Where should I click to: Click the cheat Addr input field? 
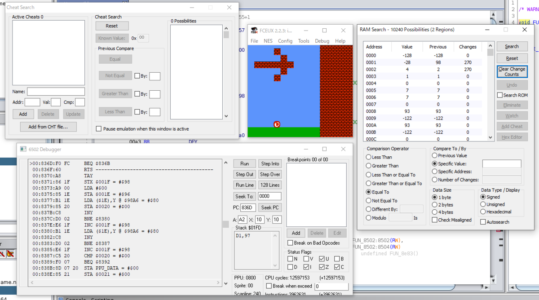tap(32, 102)
